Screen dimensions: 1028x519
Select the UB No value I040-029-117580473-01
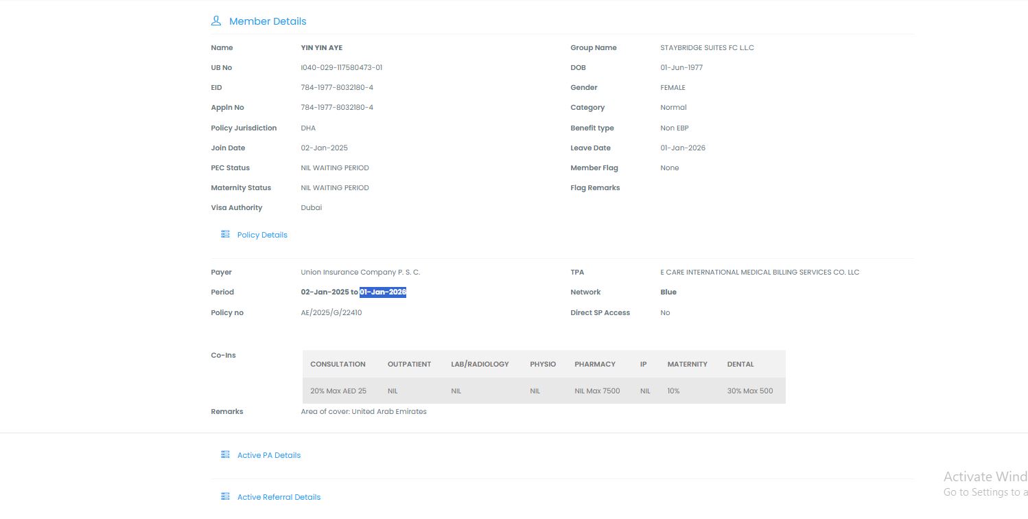coord(342,67)
